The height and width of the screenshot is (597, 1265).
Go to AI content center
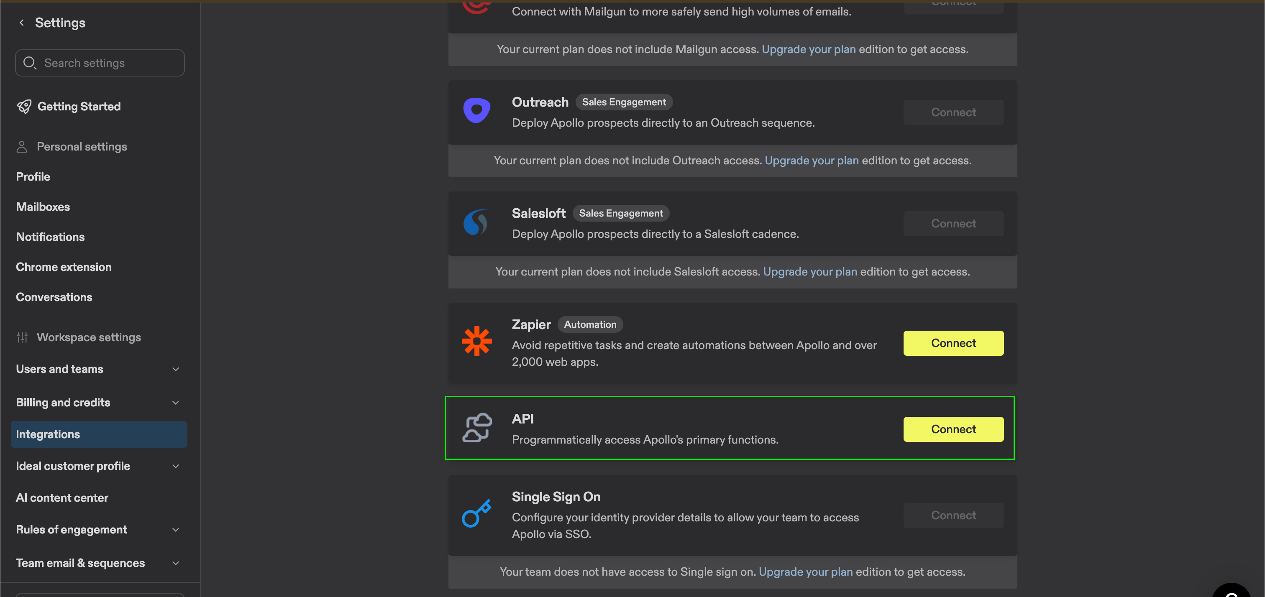(62, 498)
